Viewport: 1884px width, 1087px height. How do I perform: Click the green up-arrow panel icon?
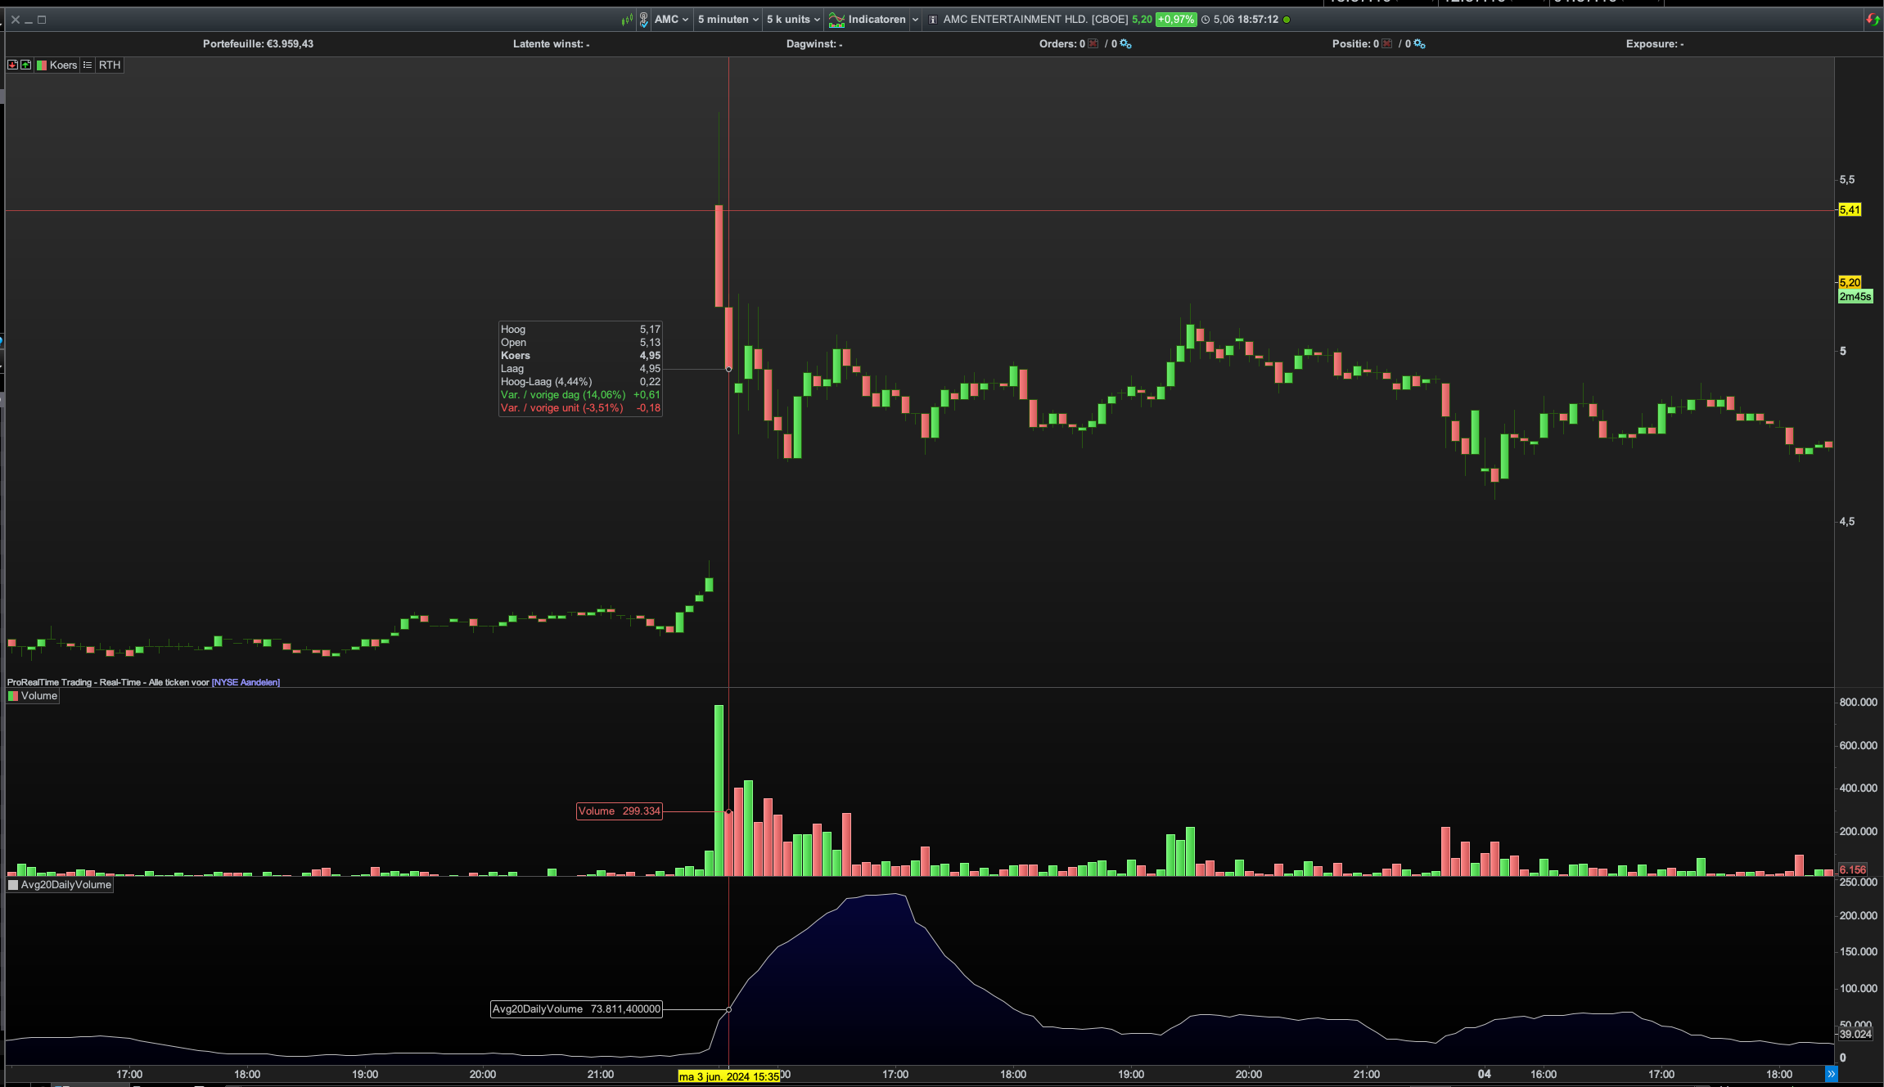click(x=25, y=65)
